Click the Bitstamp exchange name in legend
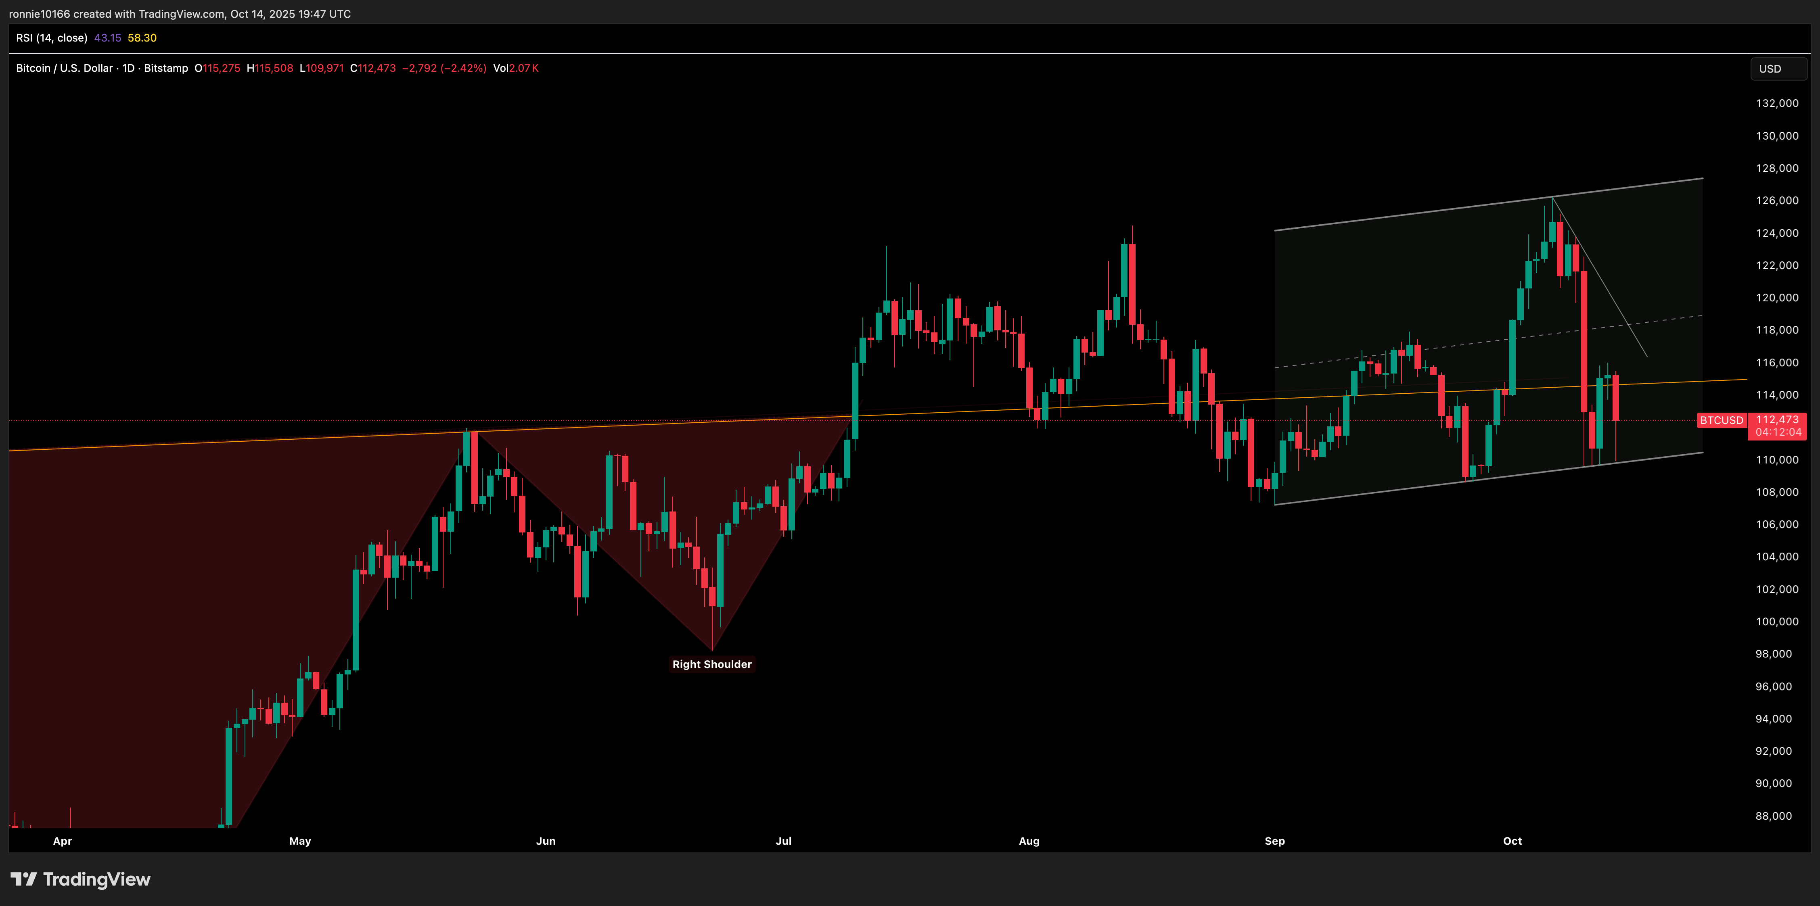 pyautogui.click(x=166, y=69)
